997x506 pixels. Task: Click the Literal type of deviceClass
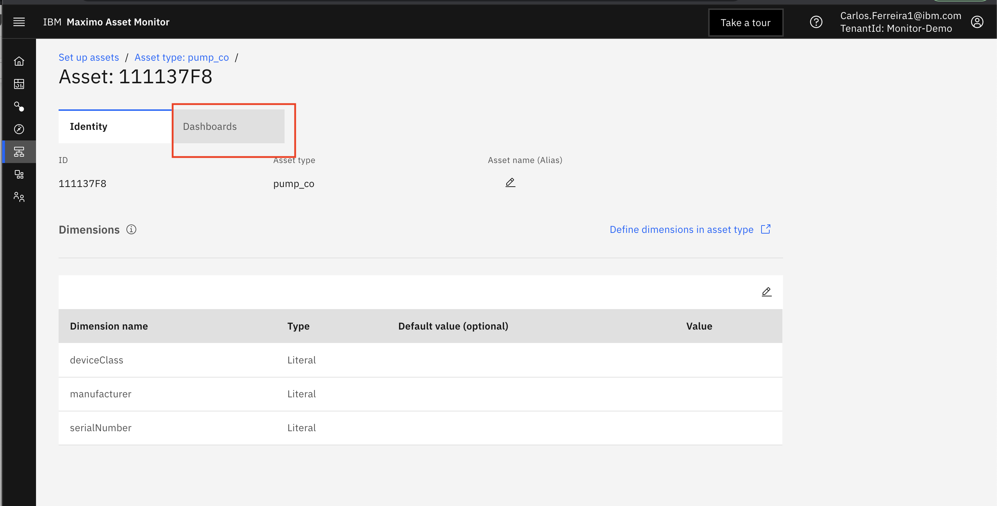302,360
